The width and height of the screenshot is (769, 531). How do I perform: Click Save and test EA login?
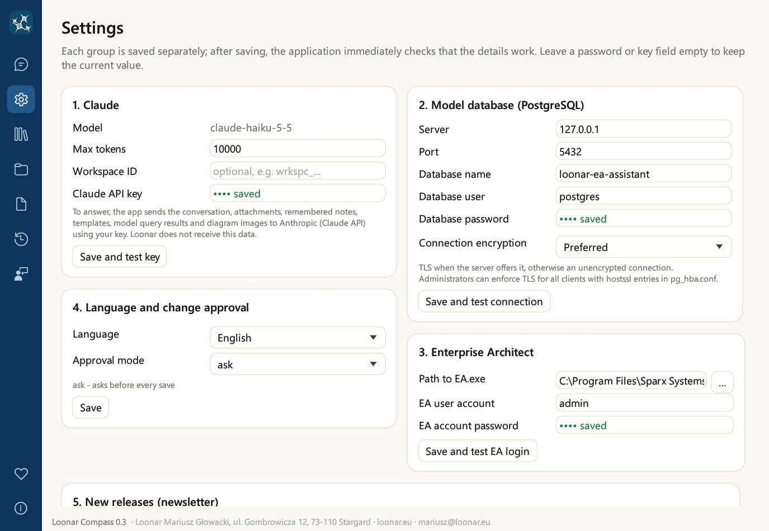coord(478,451)
